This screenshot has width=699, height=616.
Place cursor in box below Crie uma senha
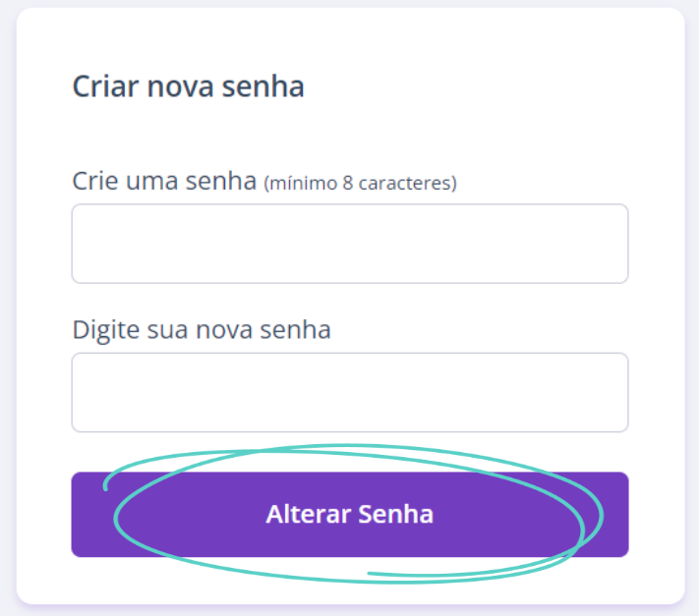[x=350, y=244]
